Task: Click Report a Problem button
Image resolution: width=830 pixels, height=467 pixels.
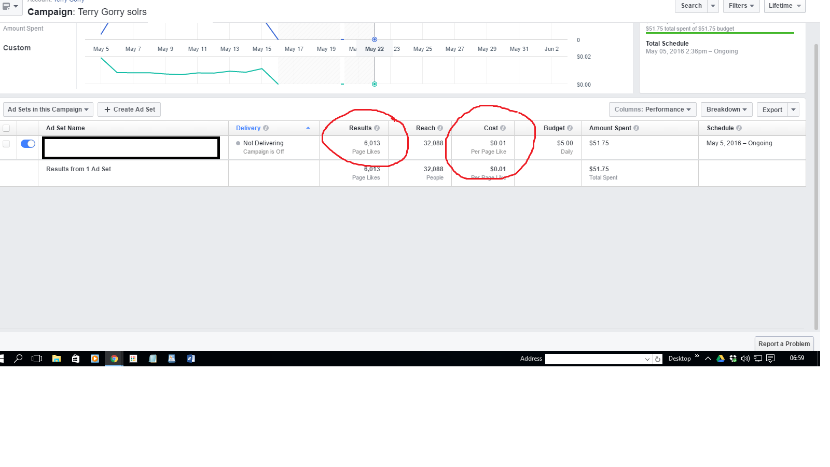Action: coord(784,344)
